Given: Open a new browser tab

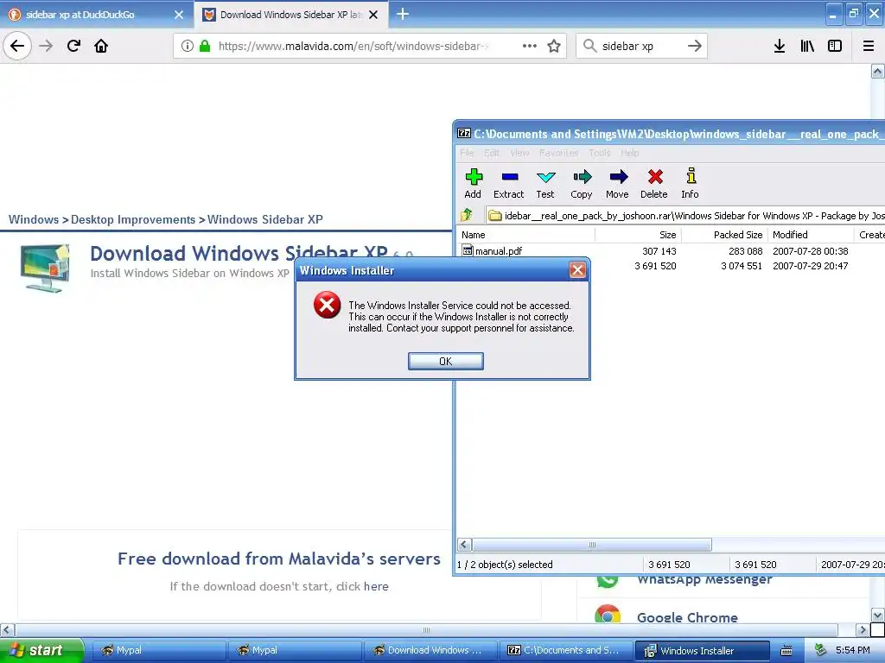Looking at the screenshot, I should point(403,14).
